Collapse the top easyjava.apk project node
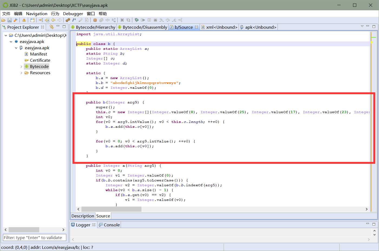Viewport: 379px width, 251px height. tap(11, 41)
